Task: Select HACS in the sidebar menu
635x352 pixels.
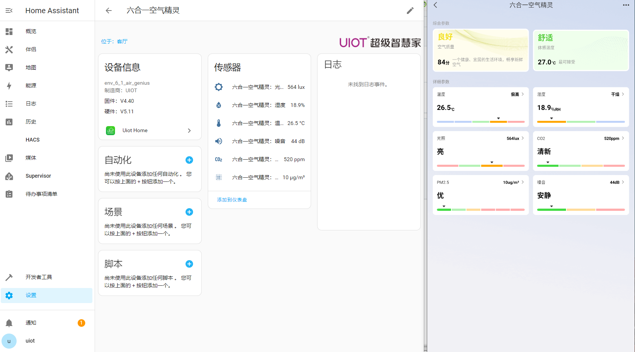Action: [x=32, y=140]
